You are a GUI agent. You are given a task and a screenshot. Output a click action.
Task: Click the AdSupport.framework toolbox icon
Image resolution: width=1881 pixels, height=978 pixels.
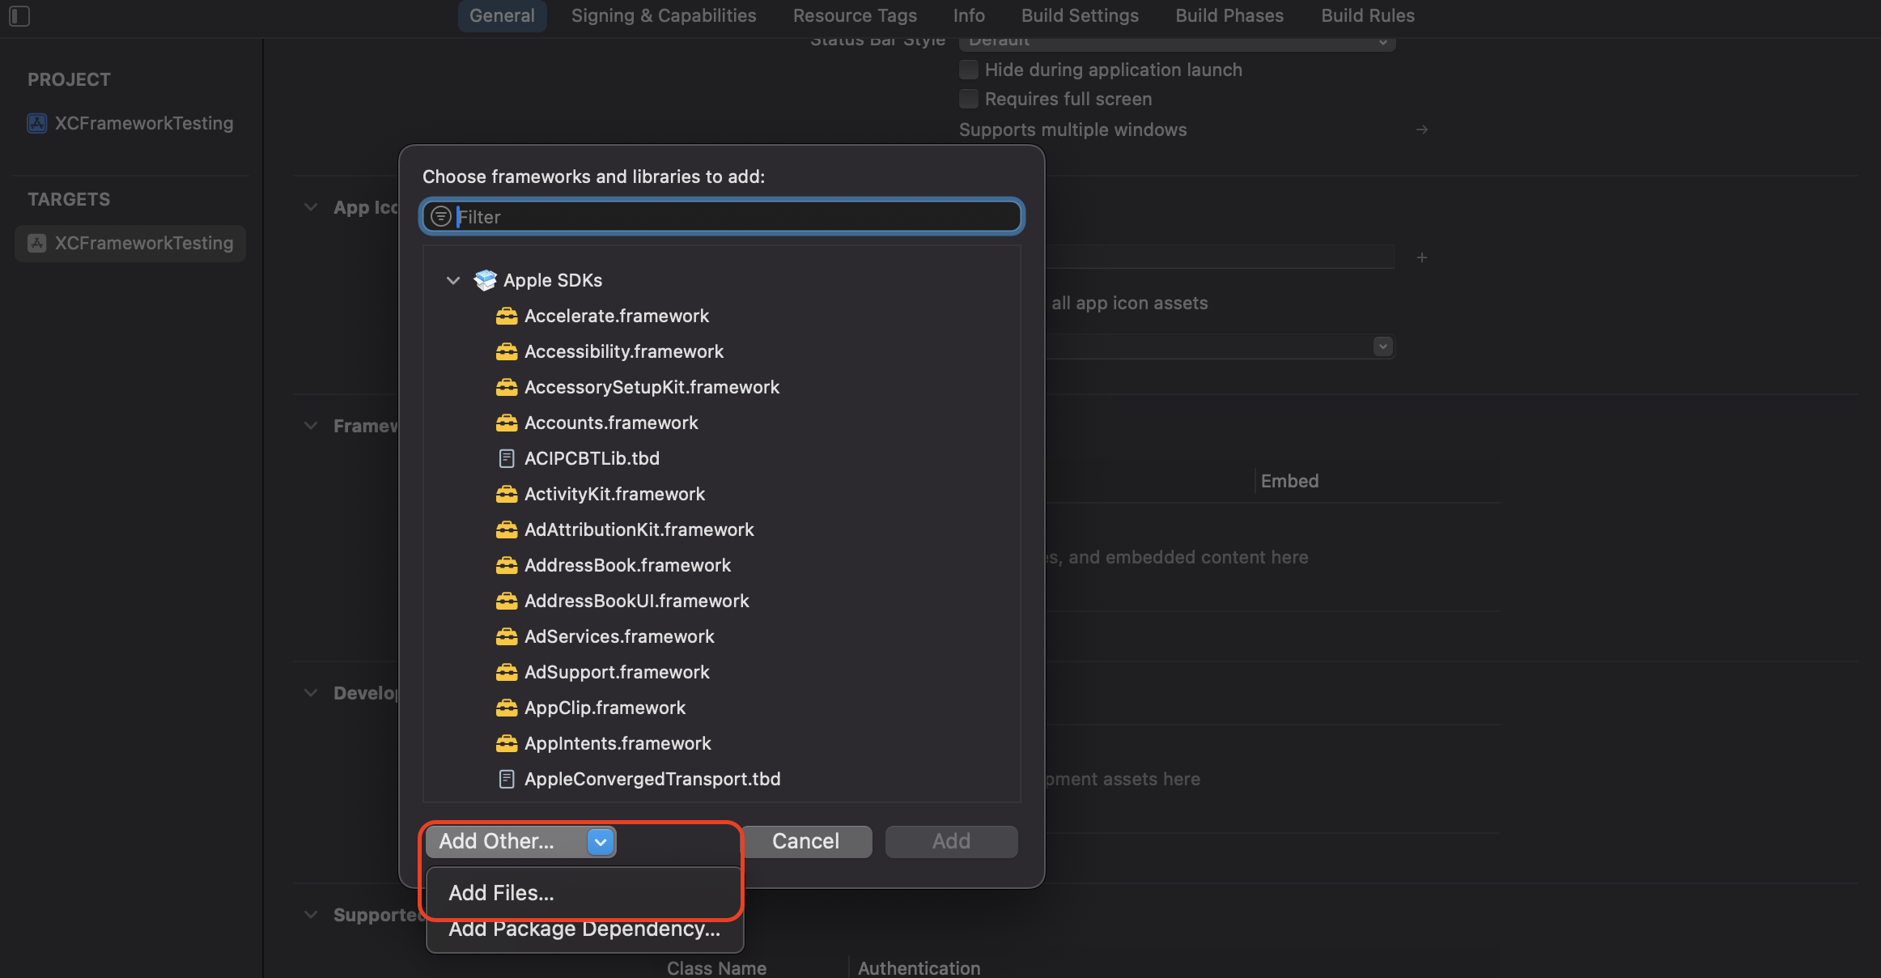(507, 672)
